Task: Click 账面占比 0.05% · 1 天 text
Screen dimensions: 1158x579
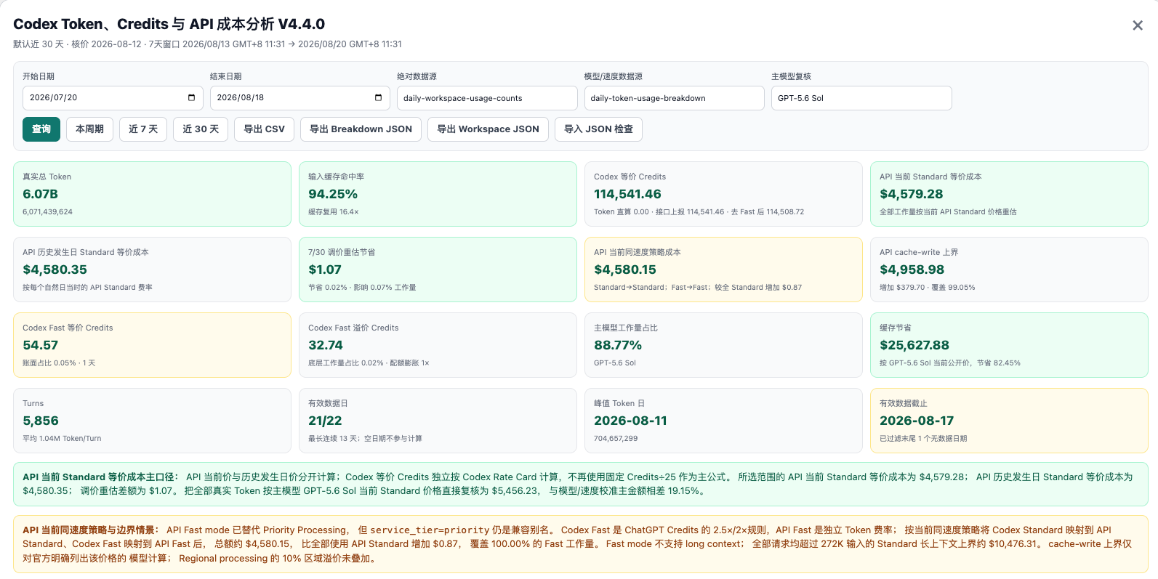Action: coord(59,363)
